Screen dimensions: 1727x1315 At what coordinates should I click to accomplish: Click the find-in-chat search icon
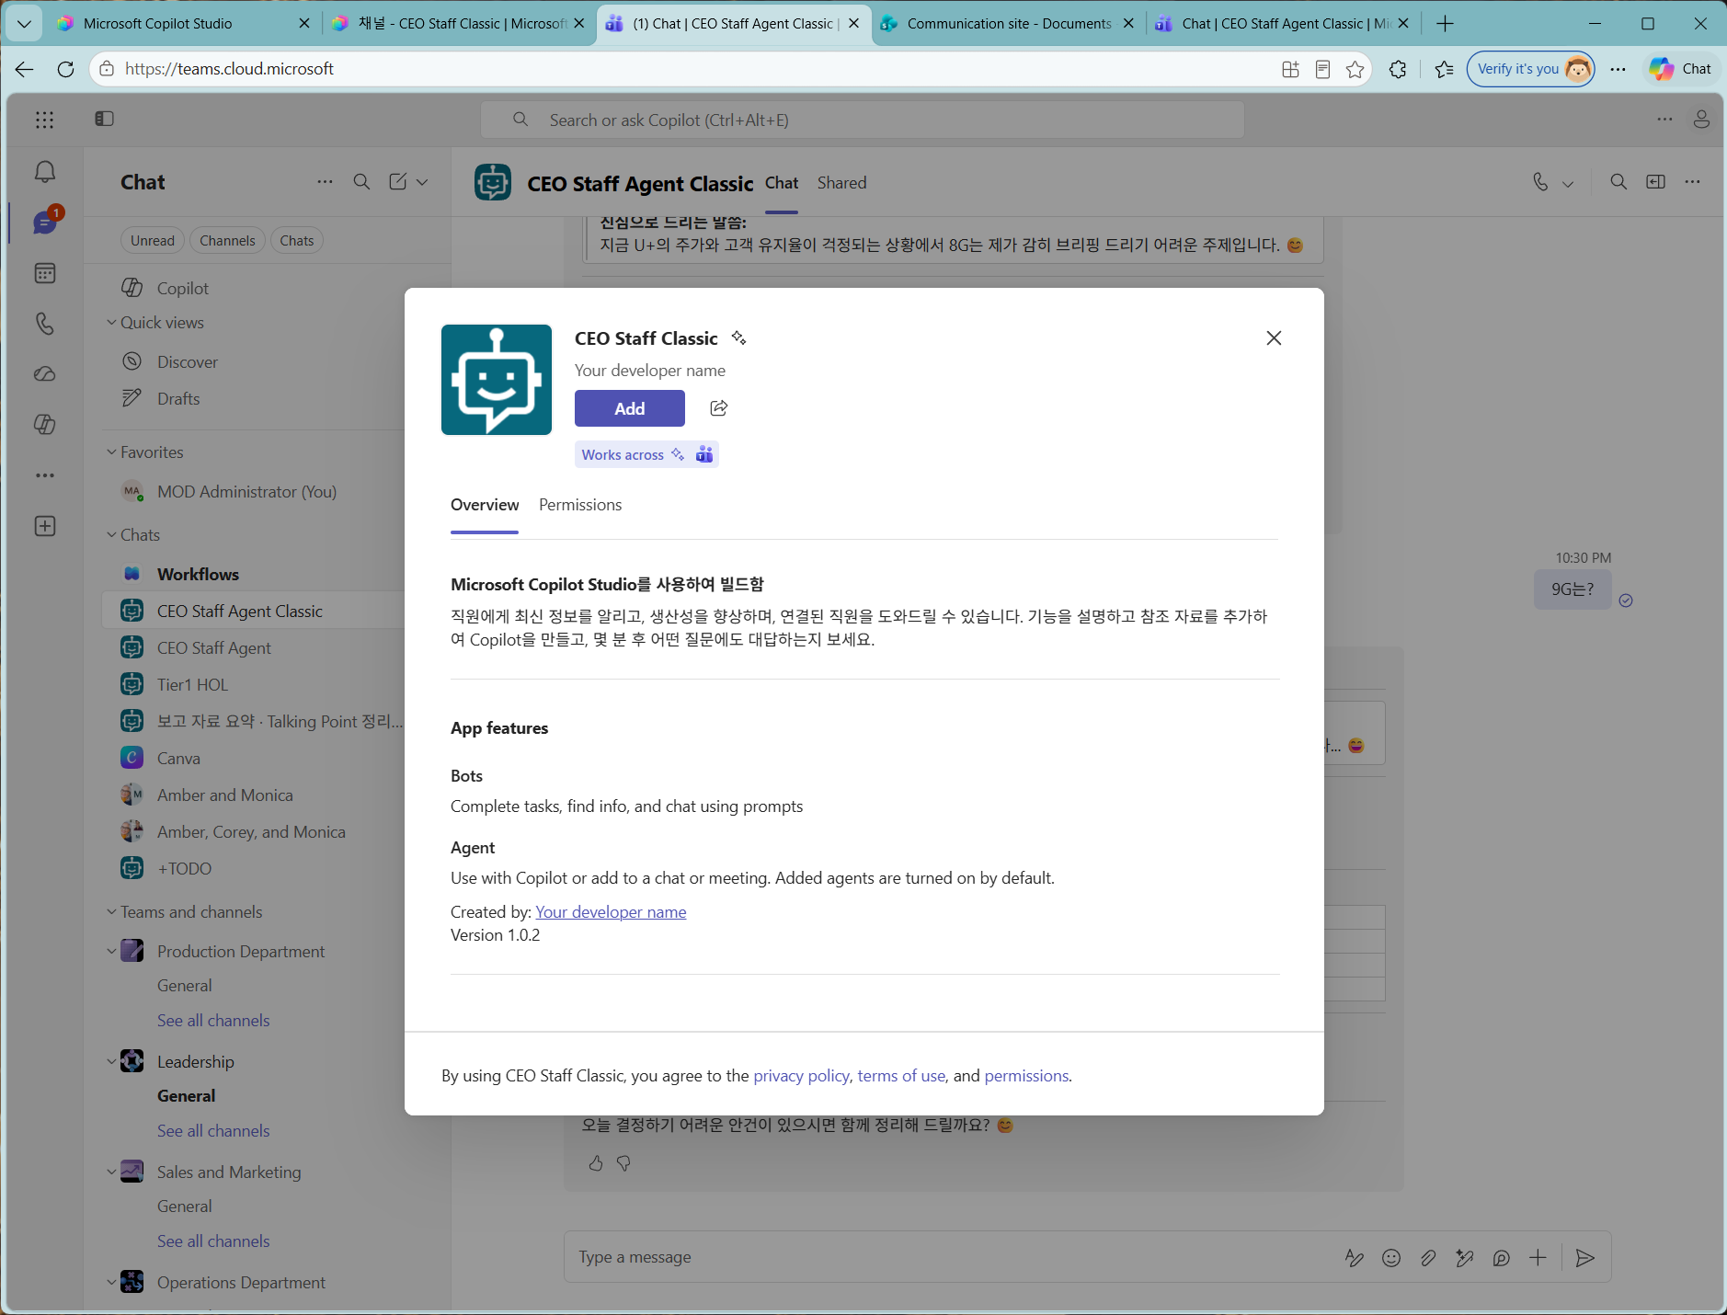tap(1618, 182)
